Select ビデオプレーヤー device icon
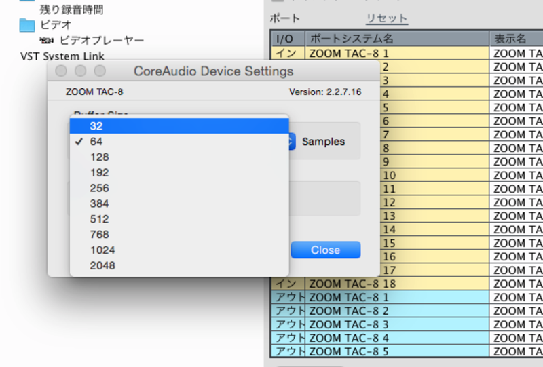543x367 pixels. [46, 41]
